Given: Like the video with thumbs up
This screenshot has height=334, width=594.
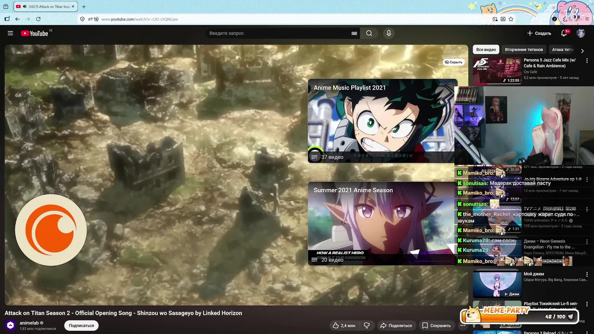Looking at the screenshot, I should (x=344, y=326).
